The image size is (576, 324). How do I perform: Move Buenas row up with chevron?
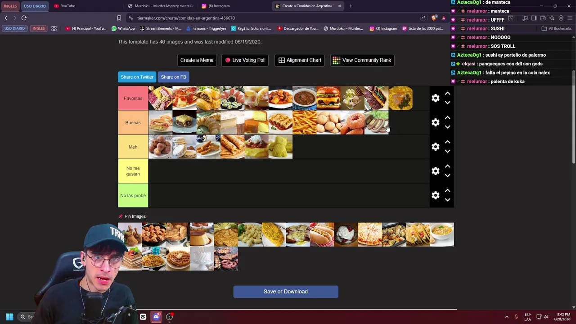[x=447, y=118]
